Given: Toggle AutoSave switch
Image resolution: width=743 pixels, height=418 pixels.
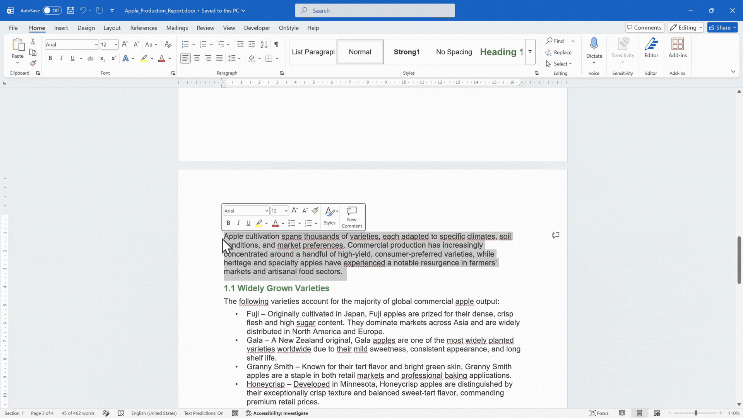Looking at the screenshot, I should (x=52, y=10).
